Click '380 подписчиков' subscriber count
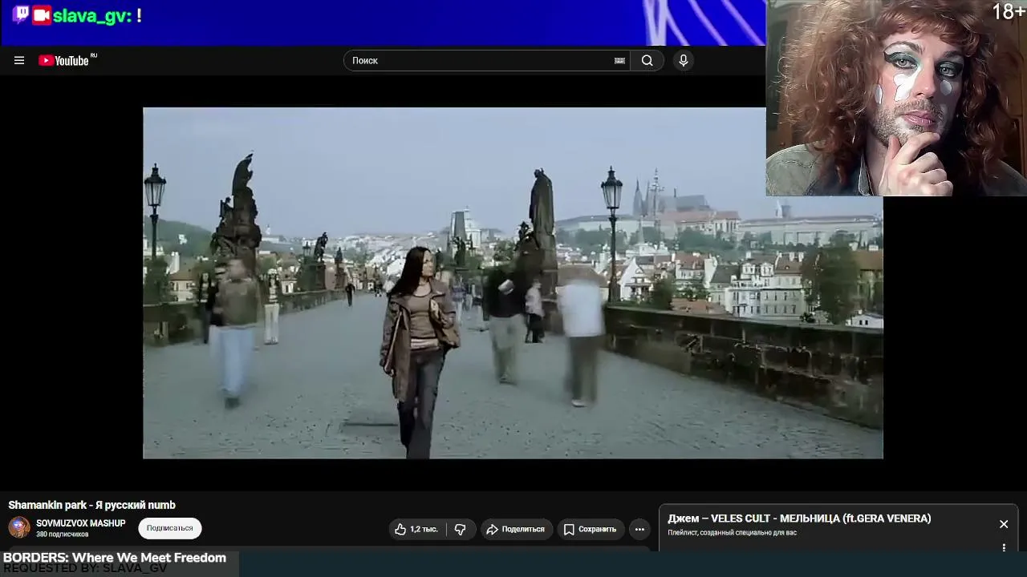The width and height of the screenshot is (1027, 577). pos(63,535)
